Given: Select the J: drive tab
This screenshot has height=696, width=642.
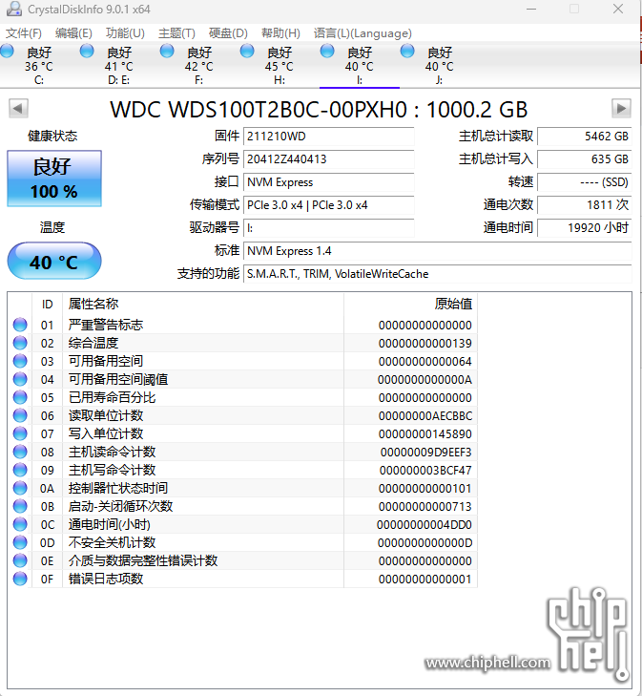Looking at the screenshot, I should click(x=440, y=65).
